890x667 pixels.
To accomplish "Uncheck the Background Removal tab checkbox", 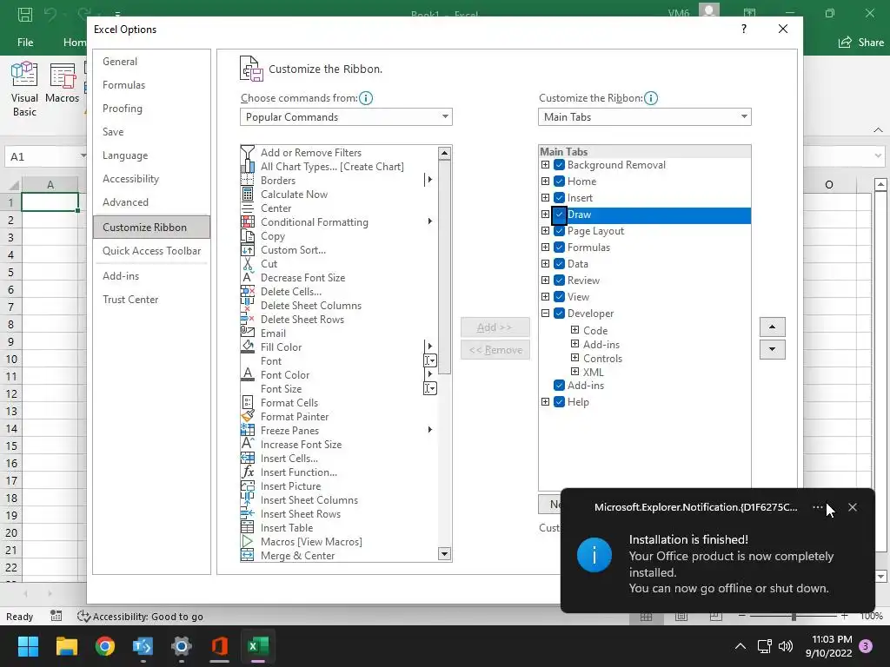I will (x=559, y=165).
